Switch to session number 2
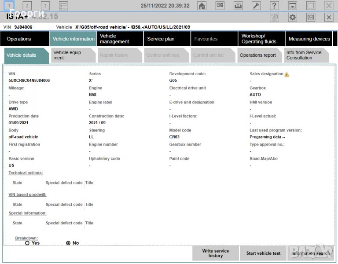The image size is (338, 264). (x=27, y=6)
